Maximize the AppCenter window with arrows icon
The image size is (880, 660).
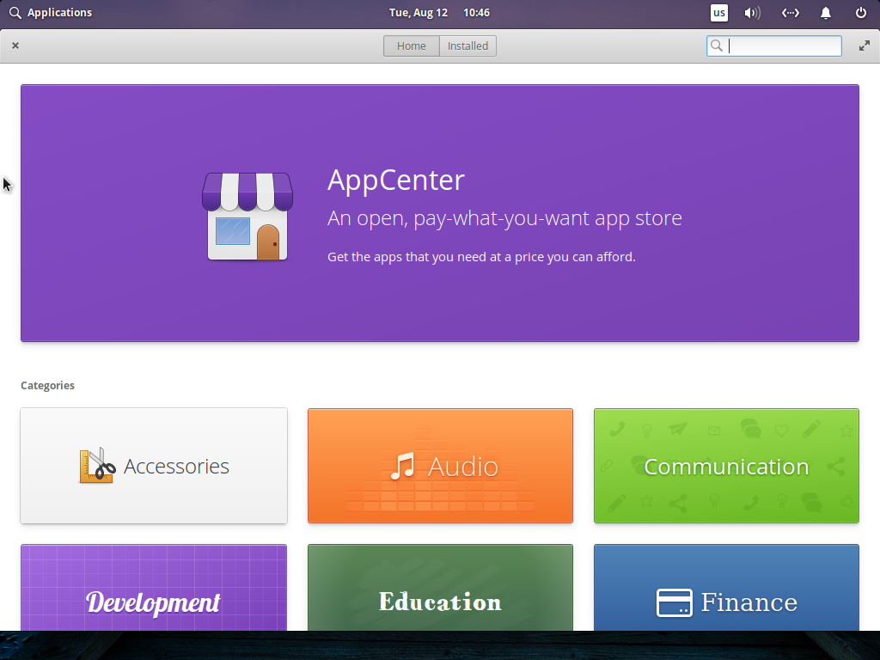tap(865, 46)
